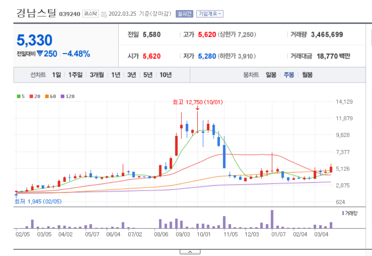372x256 pixels.
Task: Click the current price 5,330
Action: pos(34,40)
